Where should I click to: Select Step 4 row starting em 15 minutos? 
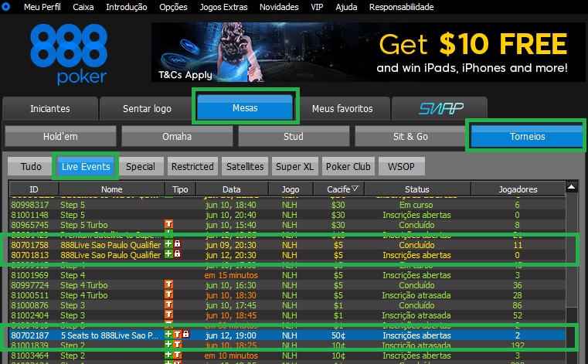tap(287, 275)
